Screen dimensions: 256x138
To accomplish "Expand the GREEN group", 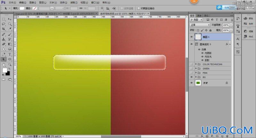I will 196,68.
